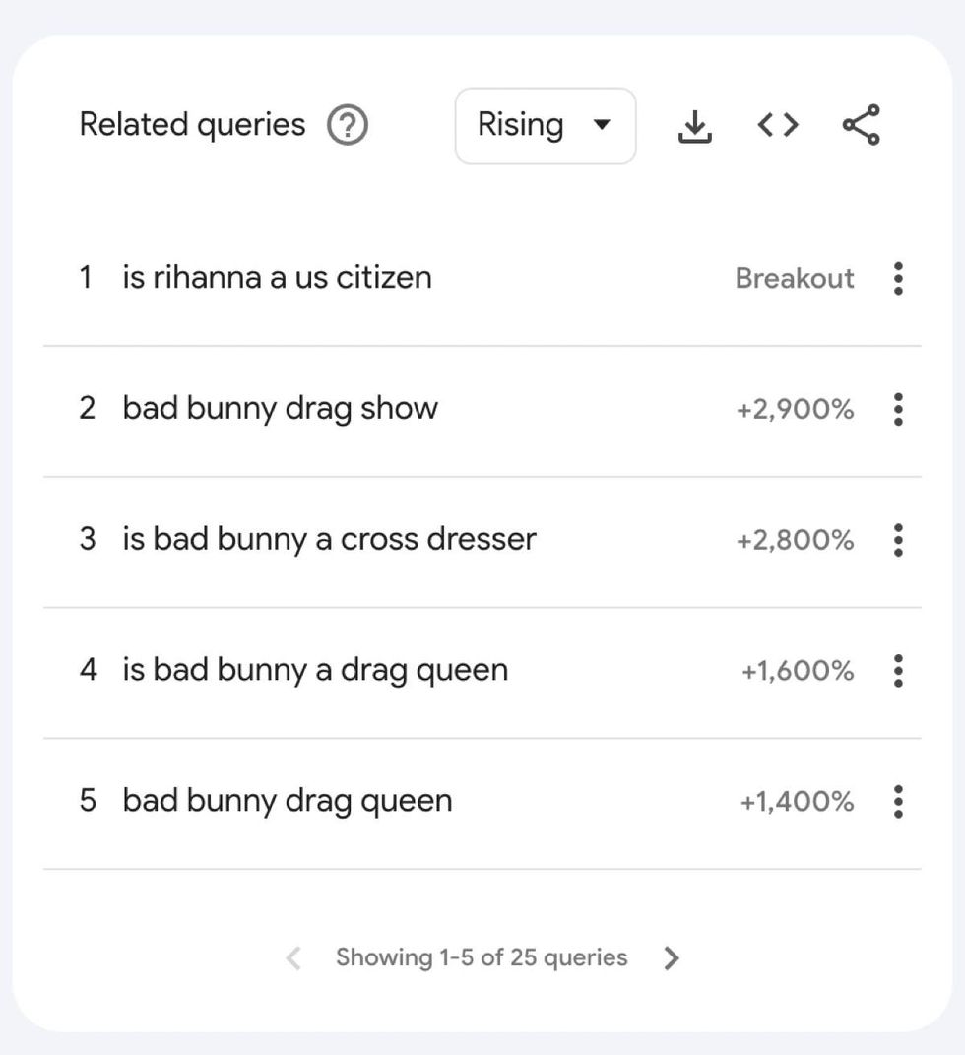Click the dropdown arrow beside Rising
Viewport: 965px width, 1055px height.
point(600,125)
